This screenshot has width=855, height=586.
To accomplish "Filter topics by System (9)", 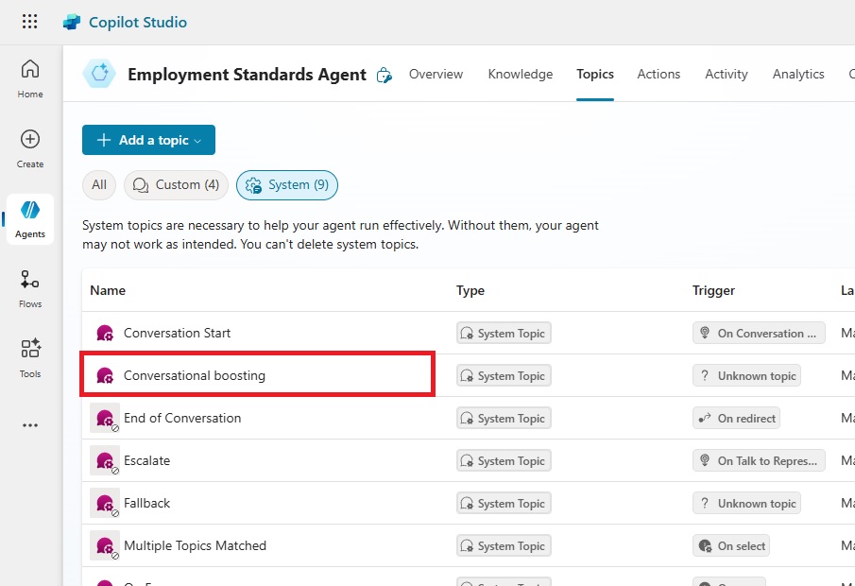I will (287, 185).
